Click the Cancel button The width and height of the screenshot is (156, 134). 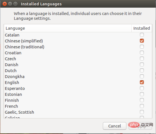114,126
